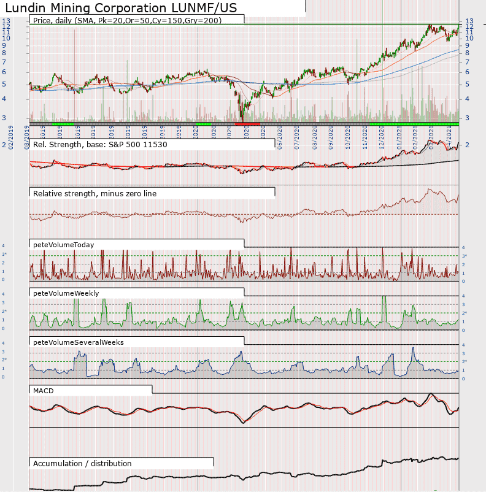Click the Price, daily SMA legend label
This screenshot has height=492, width=486.
tap(127, 20)
